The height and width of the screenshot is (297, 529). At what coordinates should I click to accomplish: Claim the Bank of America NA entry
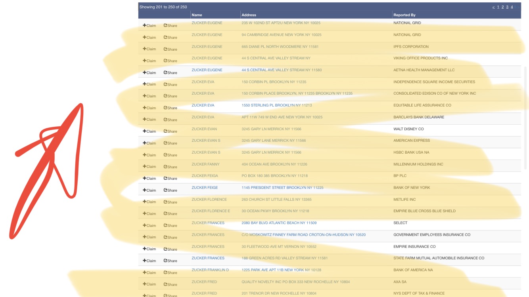(149, 273)
